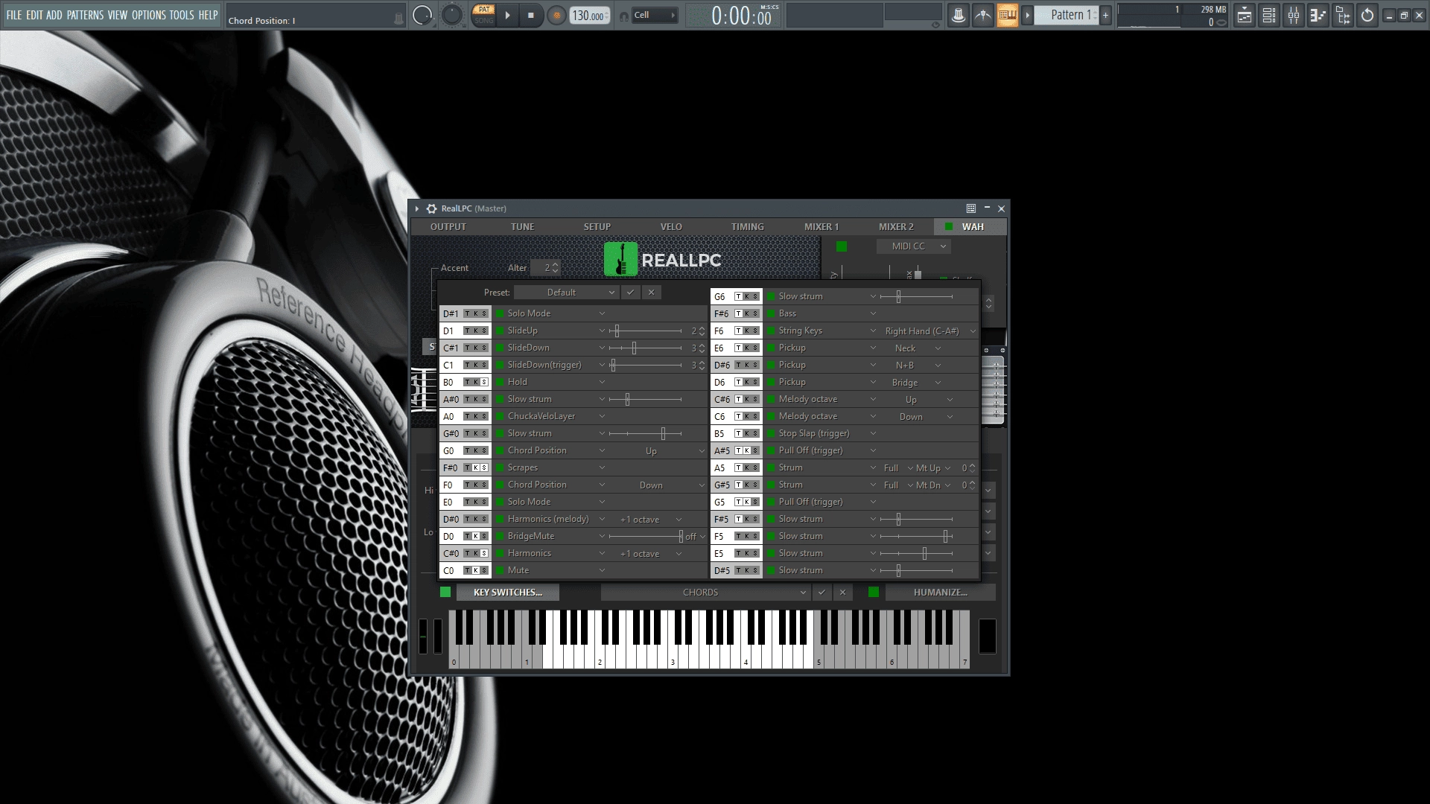This screenshot has height=804, width=1430.
Task: Click the undo history circular arrow icon
Action: [x=1367, y=15]
